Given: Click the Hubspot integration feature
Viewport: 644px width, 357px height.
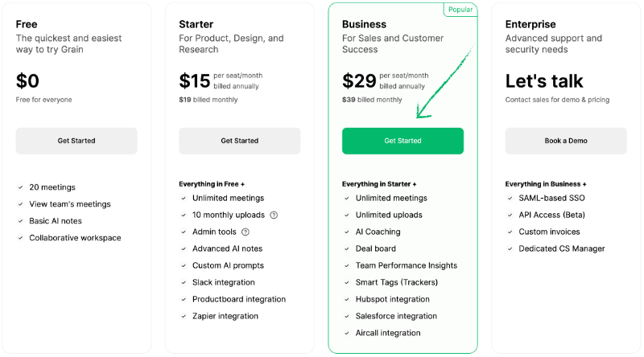Looking at the screenshot, I should [x=392, y=299].
